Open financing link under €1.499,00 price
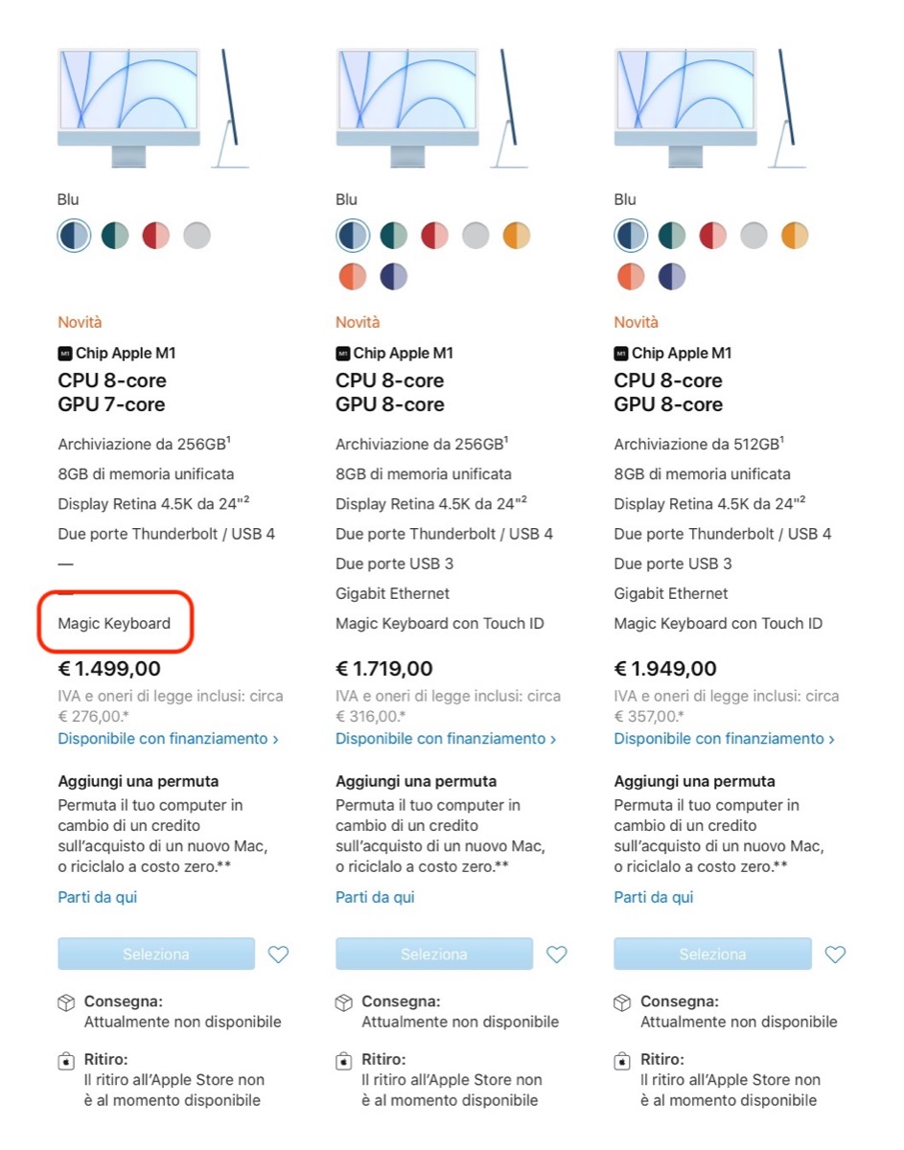Image resolution: width=904 pixels, height=1150 pixels. (168, 739)
